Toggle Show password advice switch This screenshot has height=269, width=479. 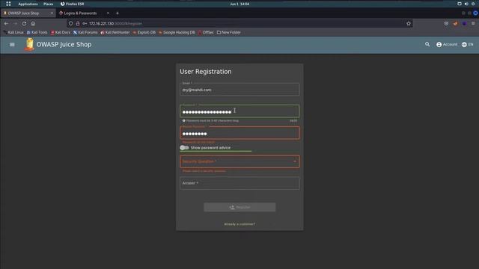click(184, 148)
